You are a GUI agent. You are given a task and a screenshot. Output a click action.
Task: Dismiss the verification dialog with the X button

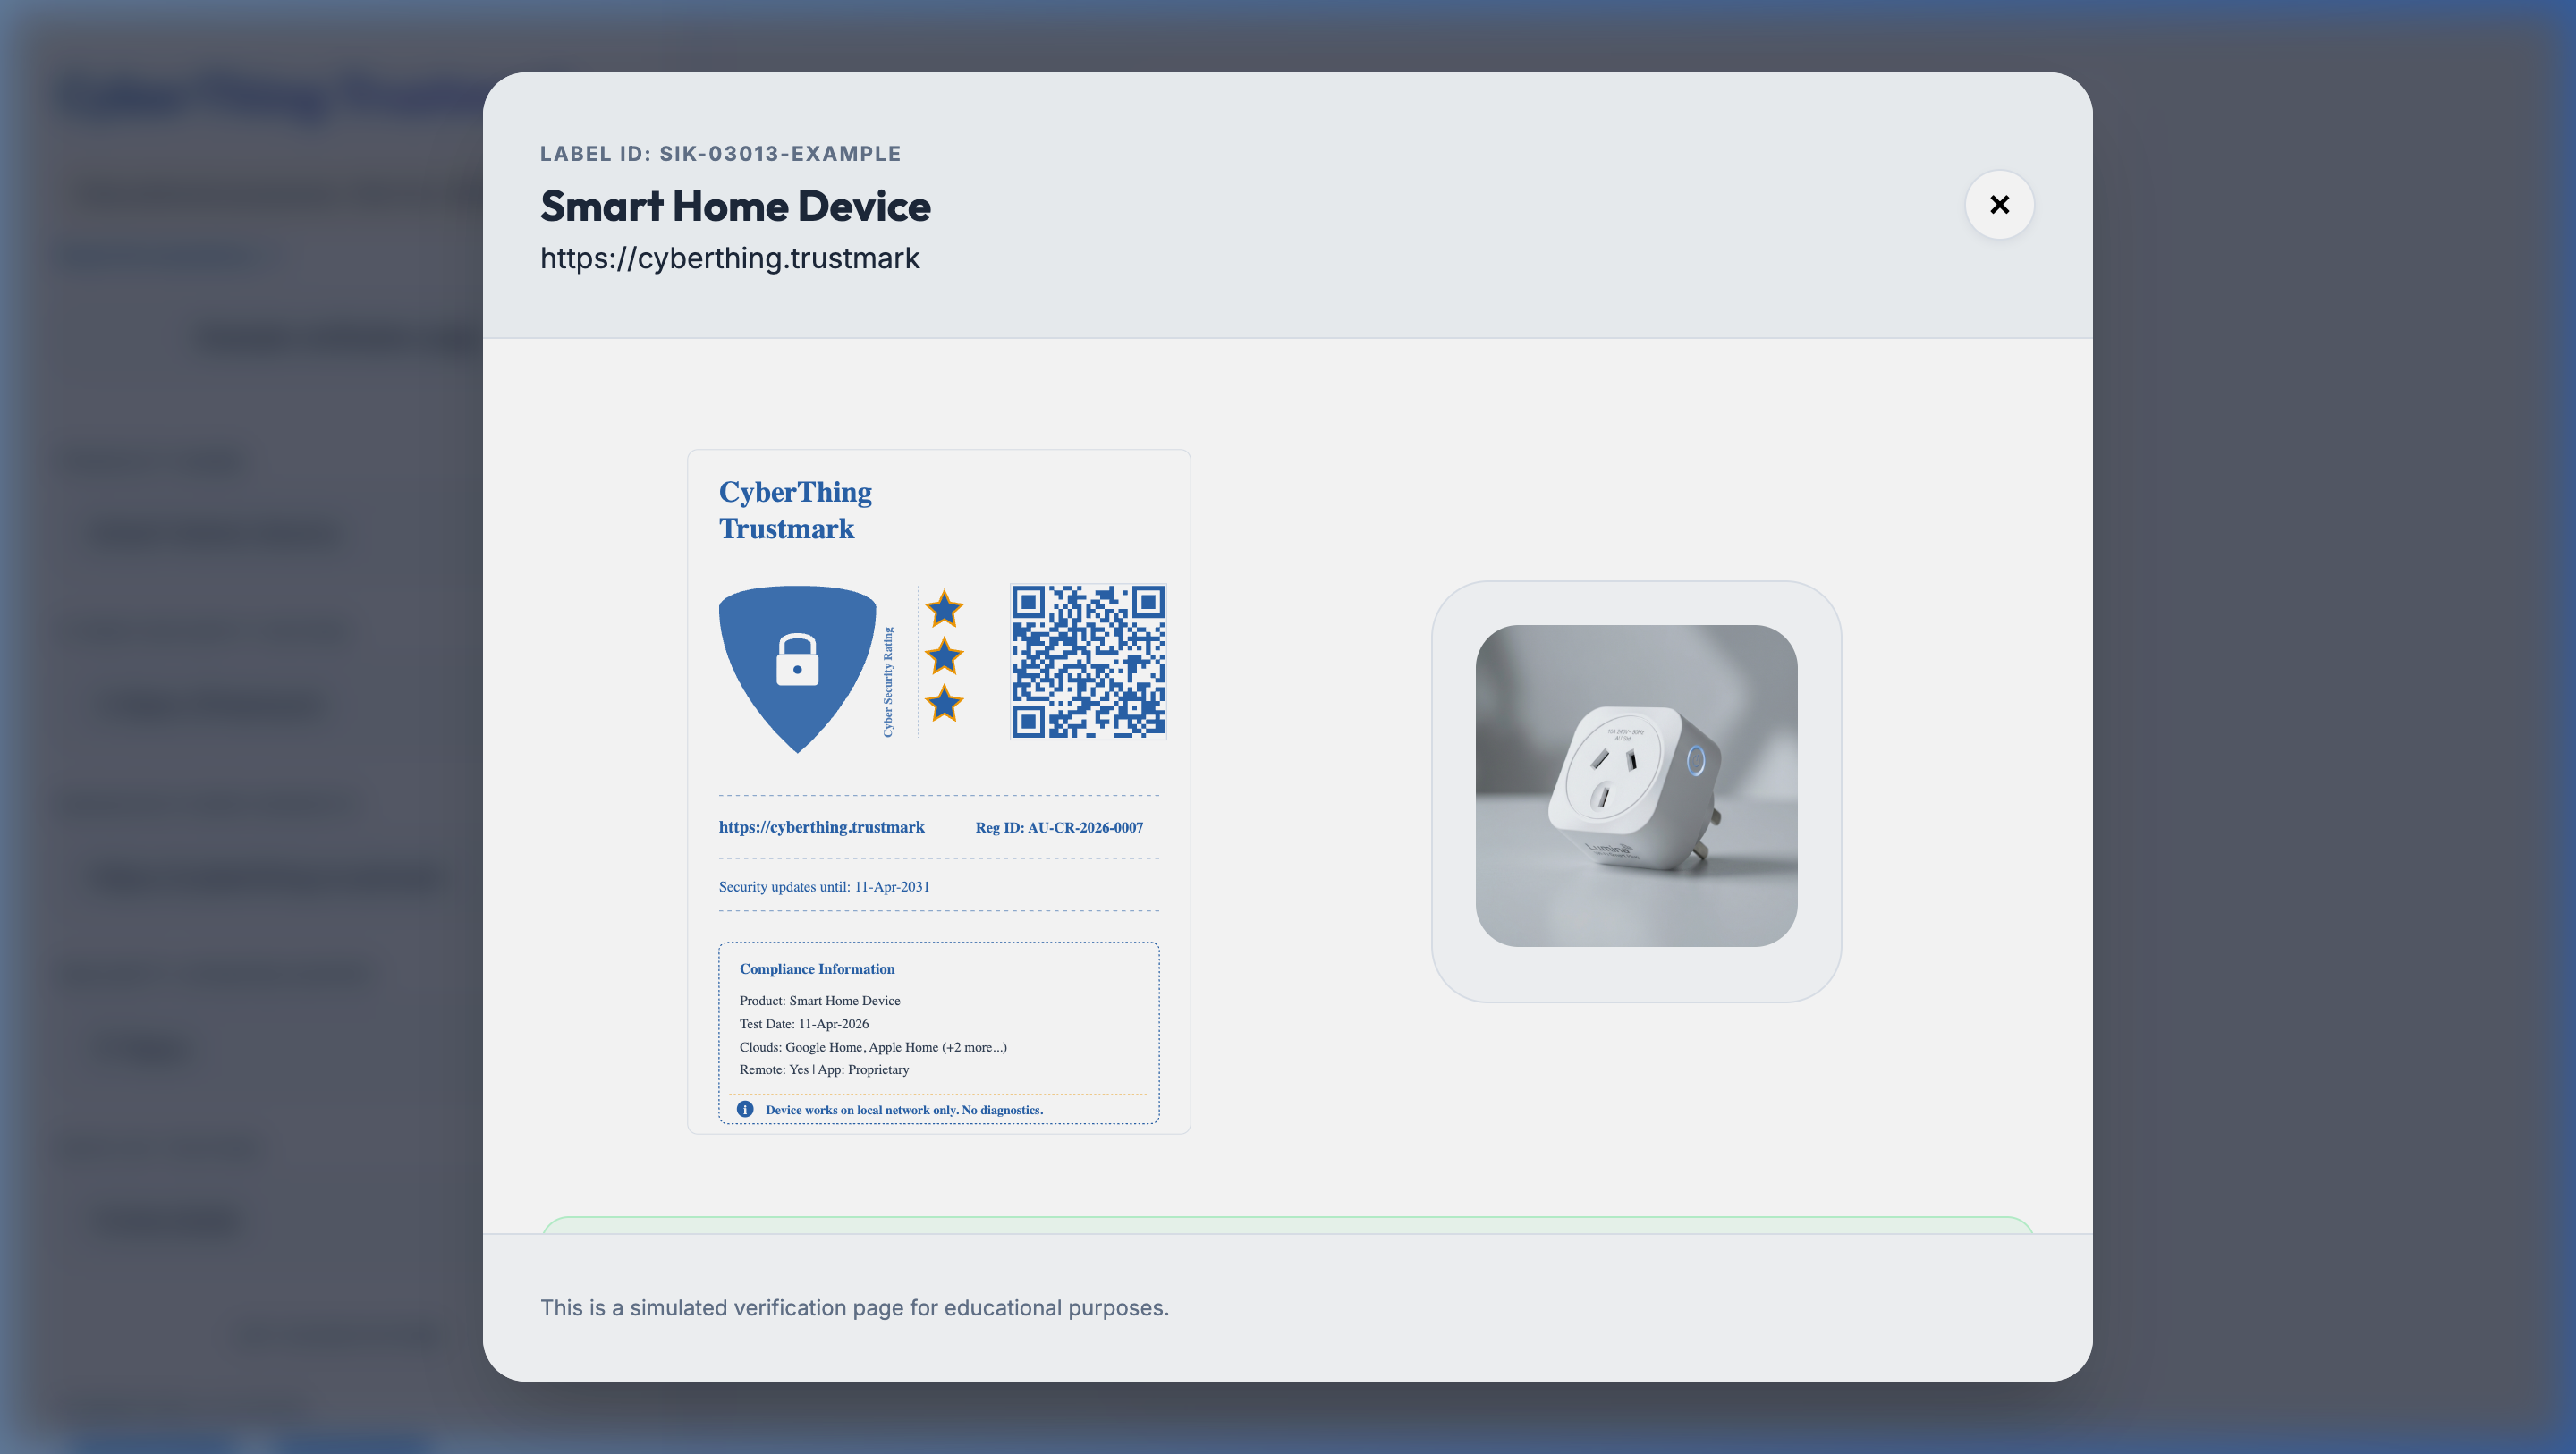tap(2000, 204)
